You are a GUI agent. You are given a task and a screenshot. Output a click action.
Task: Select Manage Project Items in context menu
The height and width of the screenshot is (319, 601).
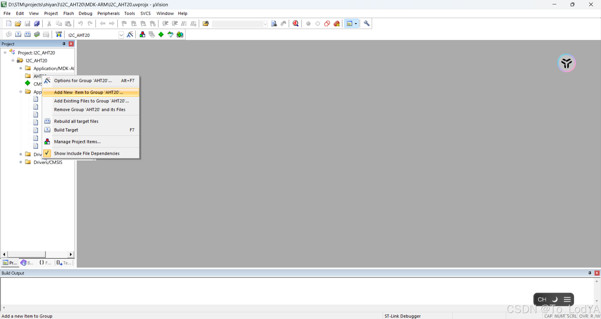click(91, 142)
